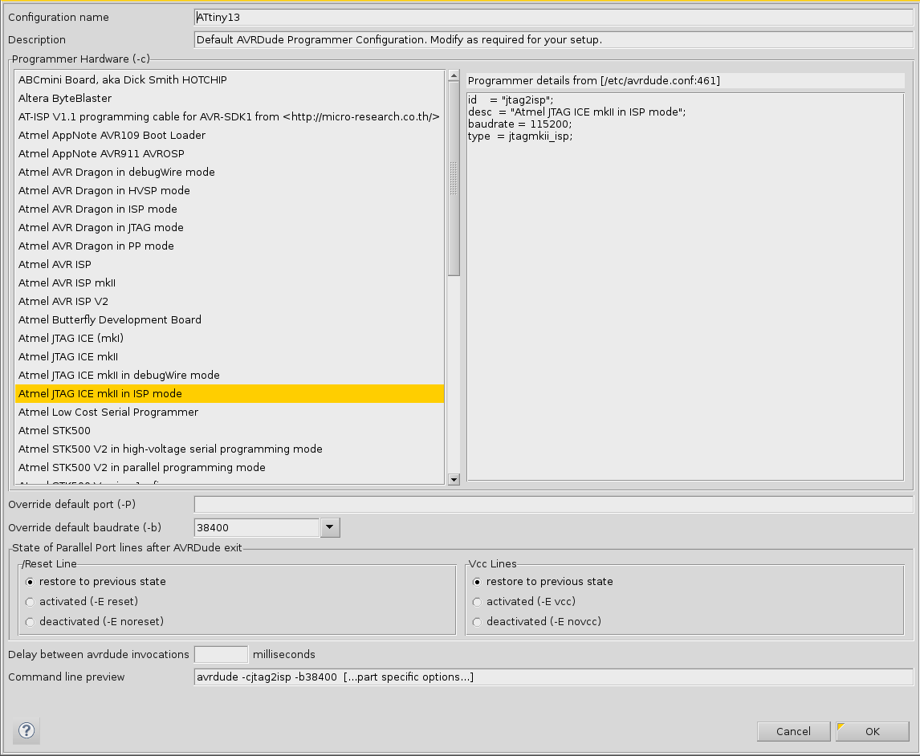Select Atmel AVR Dragon in JTAG mode
Screen dimensions: 920x756
click(230, 228)
